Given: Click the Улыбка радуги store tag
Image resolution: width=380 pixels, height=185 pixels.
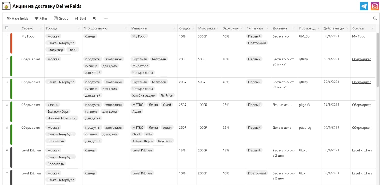Looking at the screenshot, I should click(x=144, y=95).
